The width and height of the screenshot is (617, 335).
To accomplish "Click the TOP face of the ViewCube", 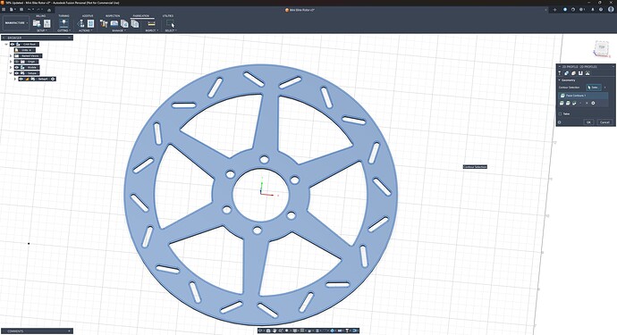I will coord(601,47).
